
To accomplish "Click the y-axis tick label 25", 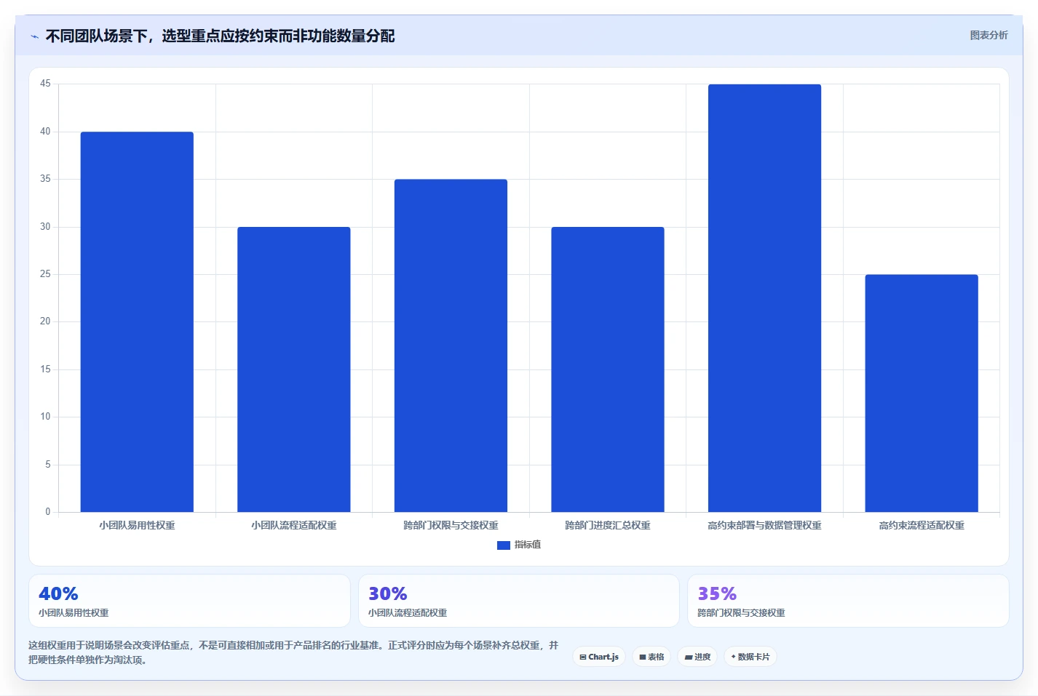I will pos(45,274).
